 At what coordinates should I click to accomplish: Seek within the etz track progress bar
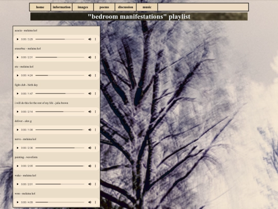(x=60, y=75)
